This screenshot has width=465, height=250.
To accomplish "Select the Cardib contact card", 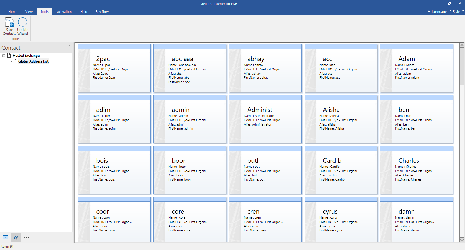I will [x=341, y=170].
